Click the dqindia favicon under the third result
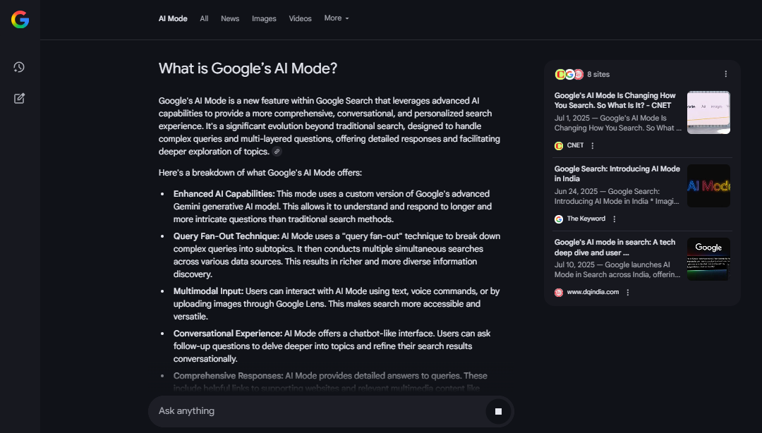The width and height of the screenshot is (762, 433). click(x=559, y=293)
